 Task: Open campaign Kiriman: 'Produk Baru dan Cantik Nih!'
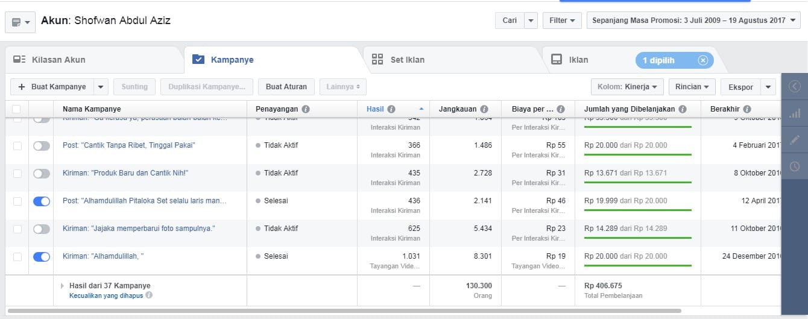pos(125,173)
